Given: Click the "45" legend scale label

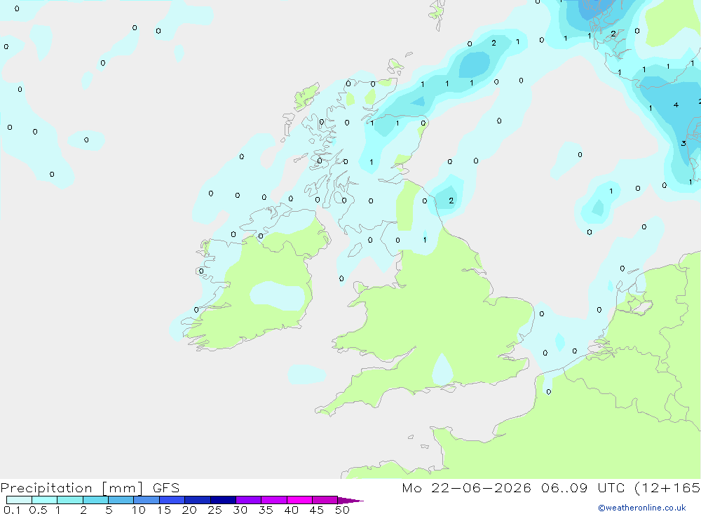Looking at the screenshot, I should (317, 510).
